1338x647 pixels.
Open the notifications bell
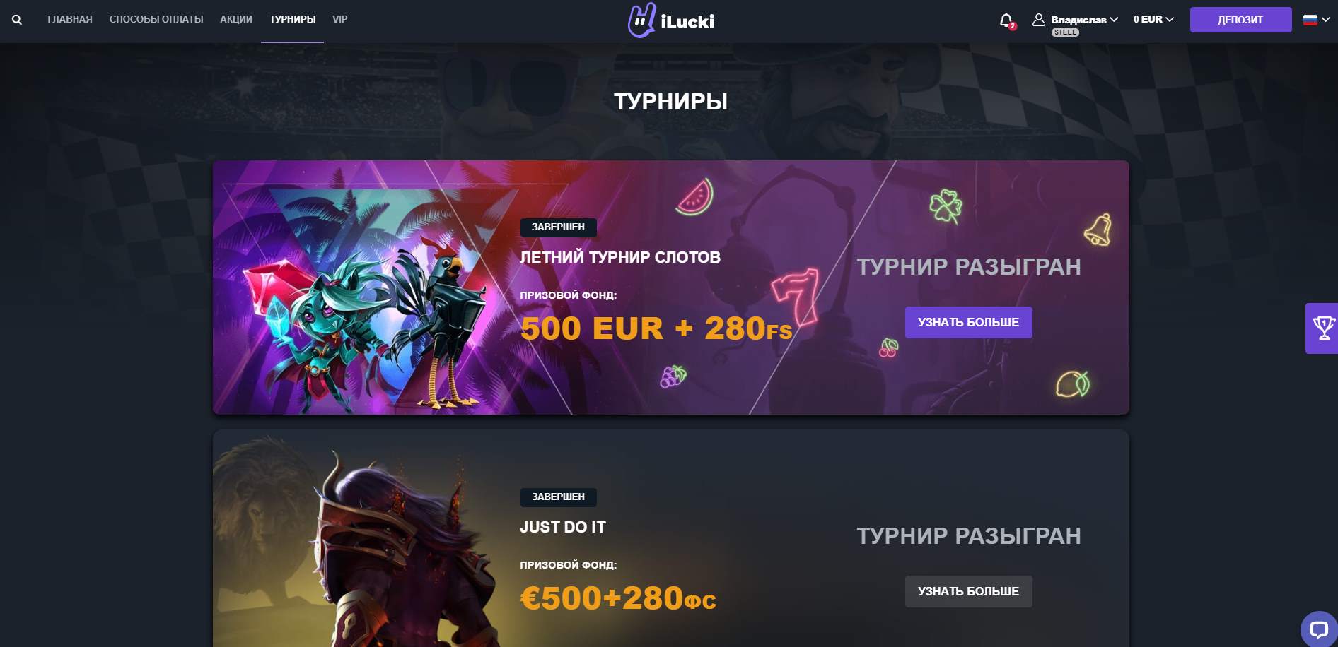[x=1006, y=20]
